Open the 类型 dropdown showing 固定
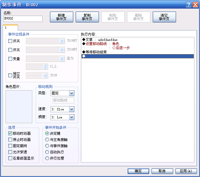This screenshot has width=200, height=177. [62, 93]
